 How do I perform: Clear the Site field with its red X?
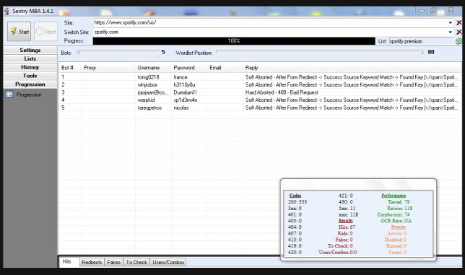point(459,22)
